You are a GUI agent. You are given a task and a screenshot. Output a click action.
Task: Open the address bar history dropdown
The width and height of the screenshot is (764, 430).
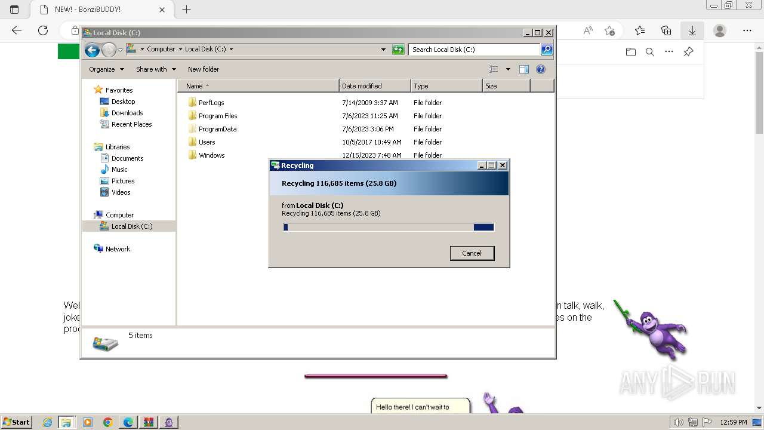click(x=383, y=50)
